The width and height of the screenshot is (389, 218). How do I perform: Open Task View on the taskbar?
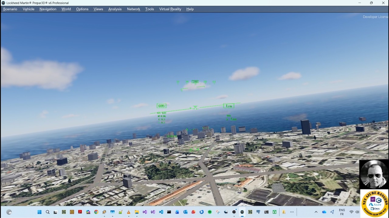click(x=55, y=212)
